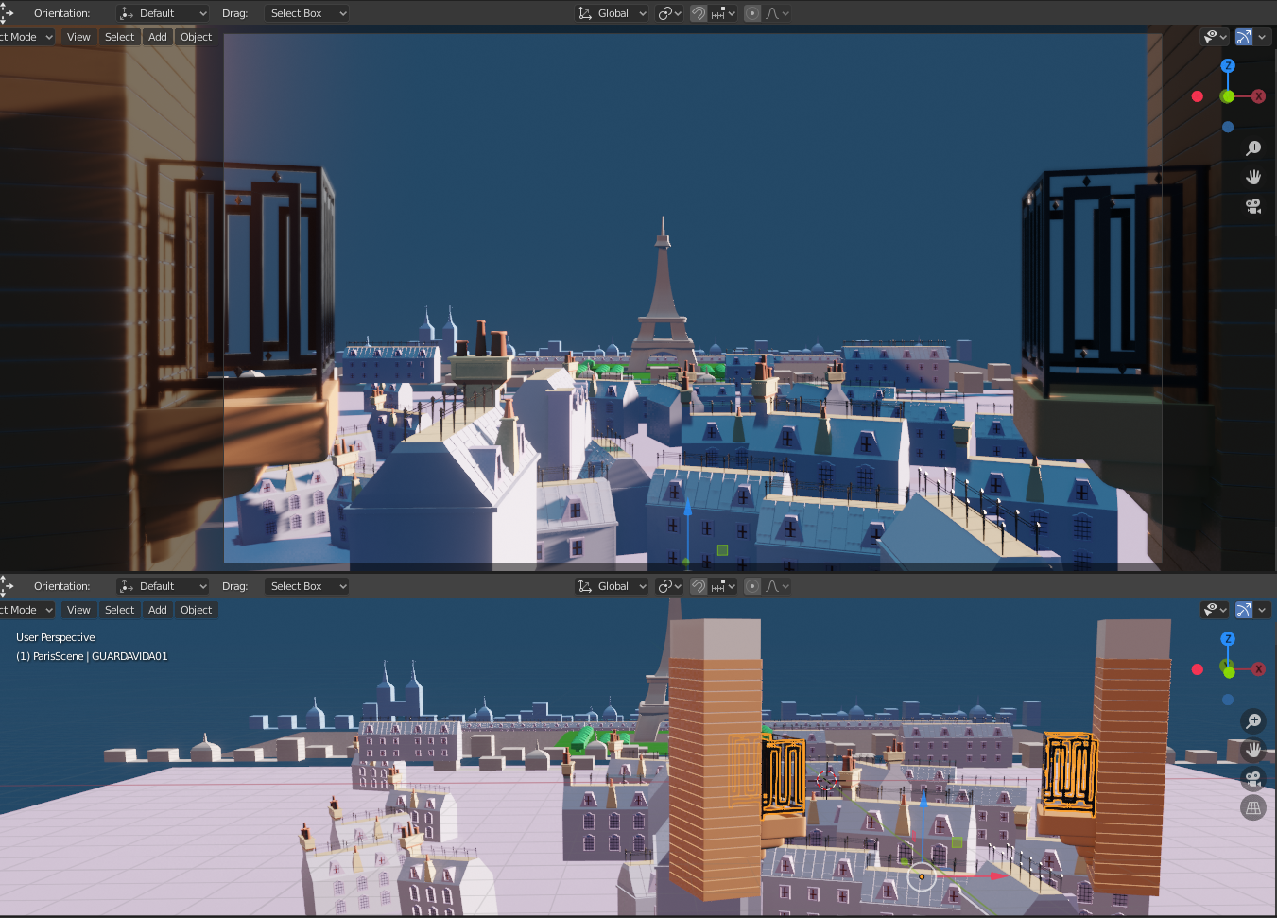Open Add menu in top viewport
The height and width of the screenshot is (918, 1277).
tap(158, 37)
